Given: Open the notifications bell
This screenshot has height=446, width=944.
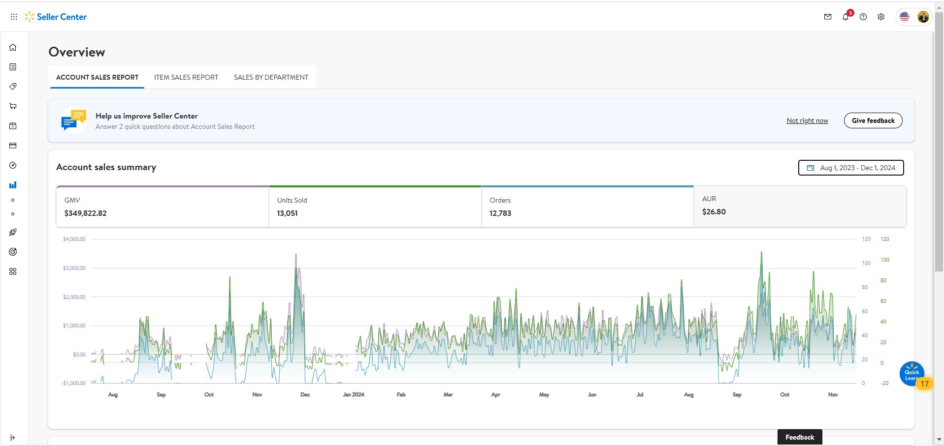Looking at the screenshot, I should [x=846, y=17].
